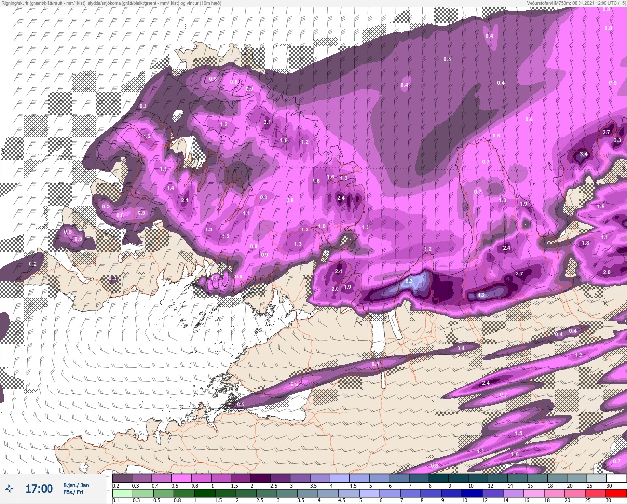Pick bottom-row legend swatch between 0.1 and 0.3
627x504 pixels.
122,493
